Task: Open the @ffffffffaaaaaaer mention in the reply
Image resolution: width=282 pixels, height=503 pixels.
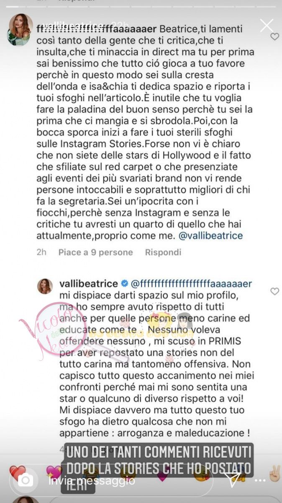Action: (x=192, y=284)
